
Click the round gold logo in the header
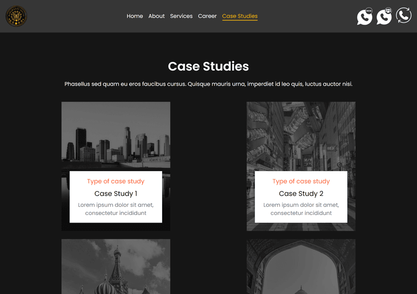(16, 16)
